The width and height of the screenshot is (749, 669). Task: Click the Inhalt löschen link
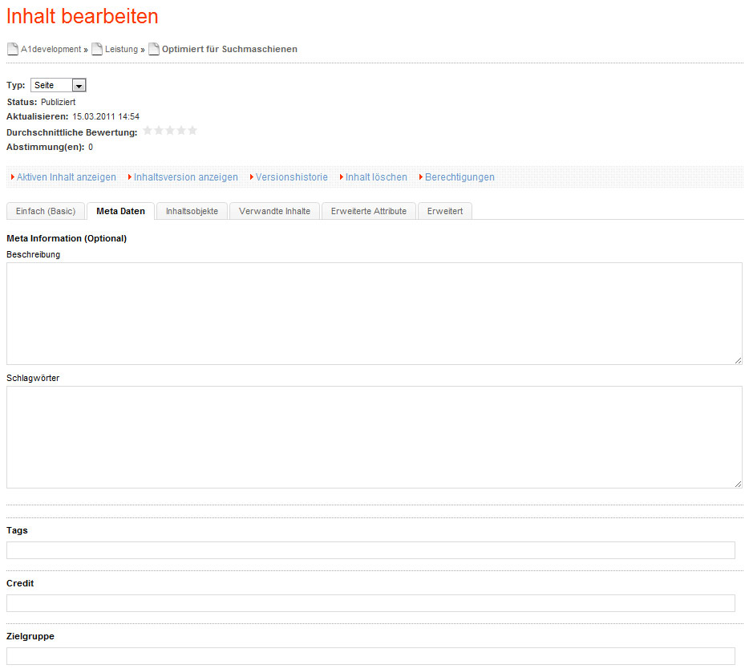[x=376, y=177]
